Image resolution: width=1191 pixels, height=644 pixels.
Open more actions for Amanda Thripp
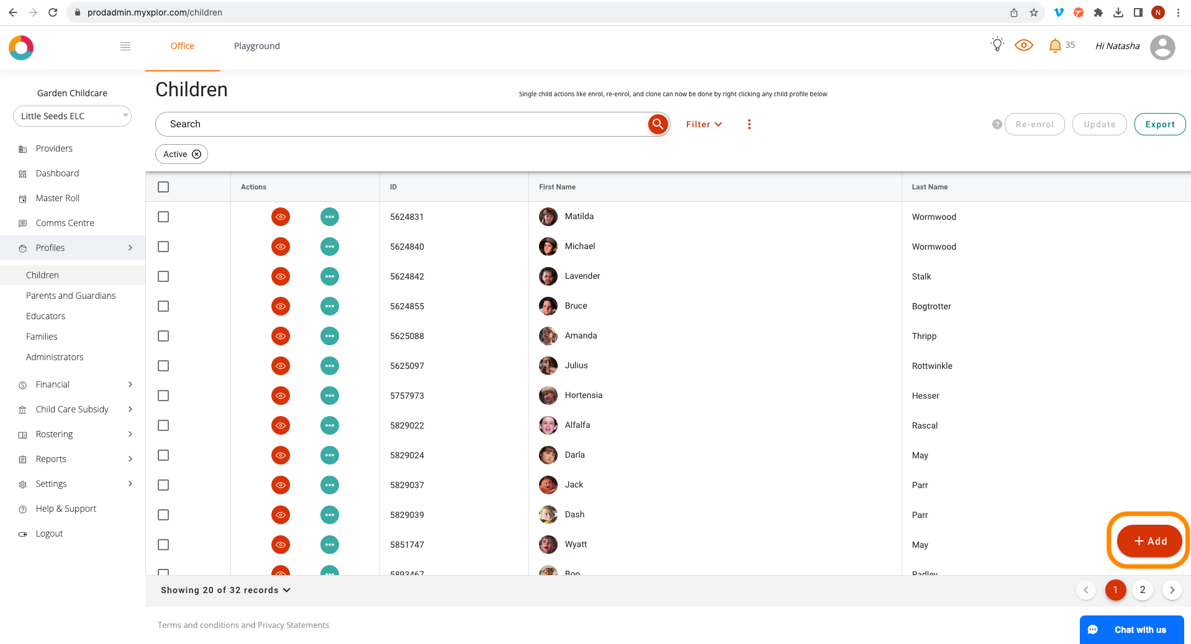[330, 336]
